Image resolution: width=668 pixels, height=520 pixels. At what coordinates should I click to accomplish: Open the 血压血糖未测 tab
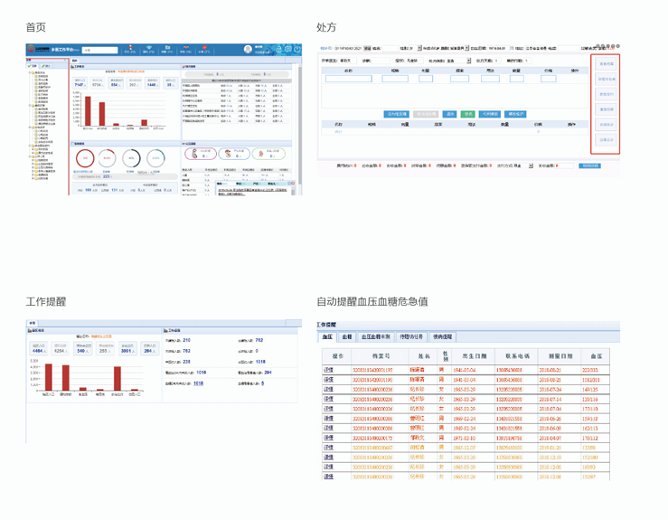click(x=375, y=336)
